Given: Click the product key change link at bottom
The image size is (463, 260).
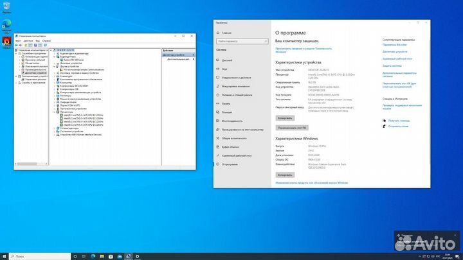Looking at the screenshot, I should coord(311,183).
